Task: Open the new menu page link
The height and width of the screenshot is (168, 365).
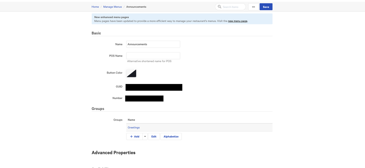Action: coord(237,21)
